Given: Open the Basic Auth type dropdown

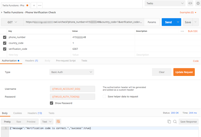Looking at the screenshot, I should 72,72.
